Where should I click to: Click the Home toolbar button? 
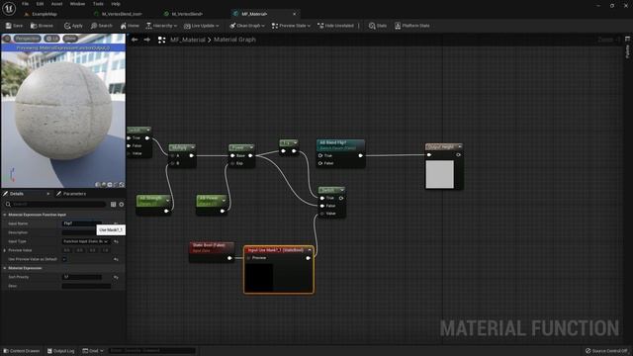[x=130, y=26]
